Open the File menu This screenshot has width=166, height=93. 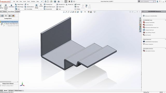coord(14,2)
